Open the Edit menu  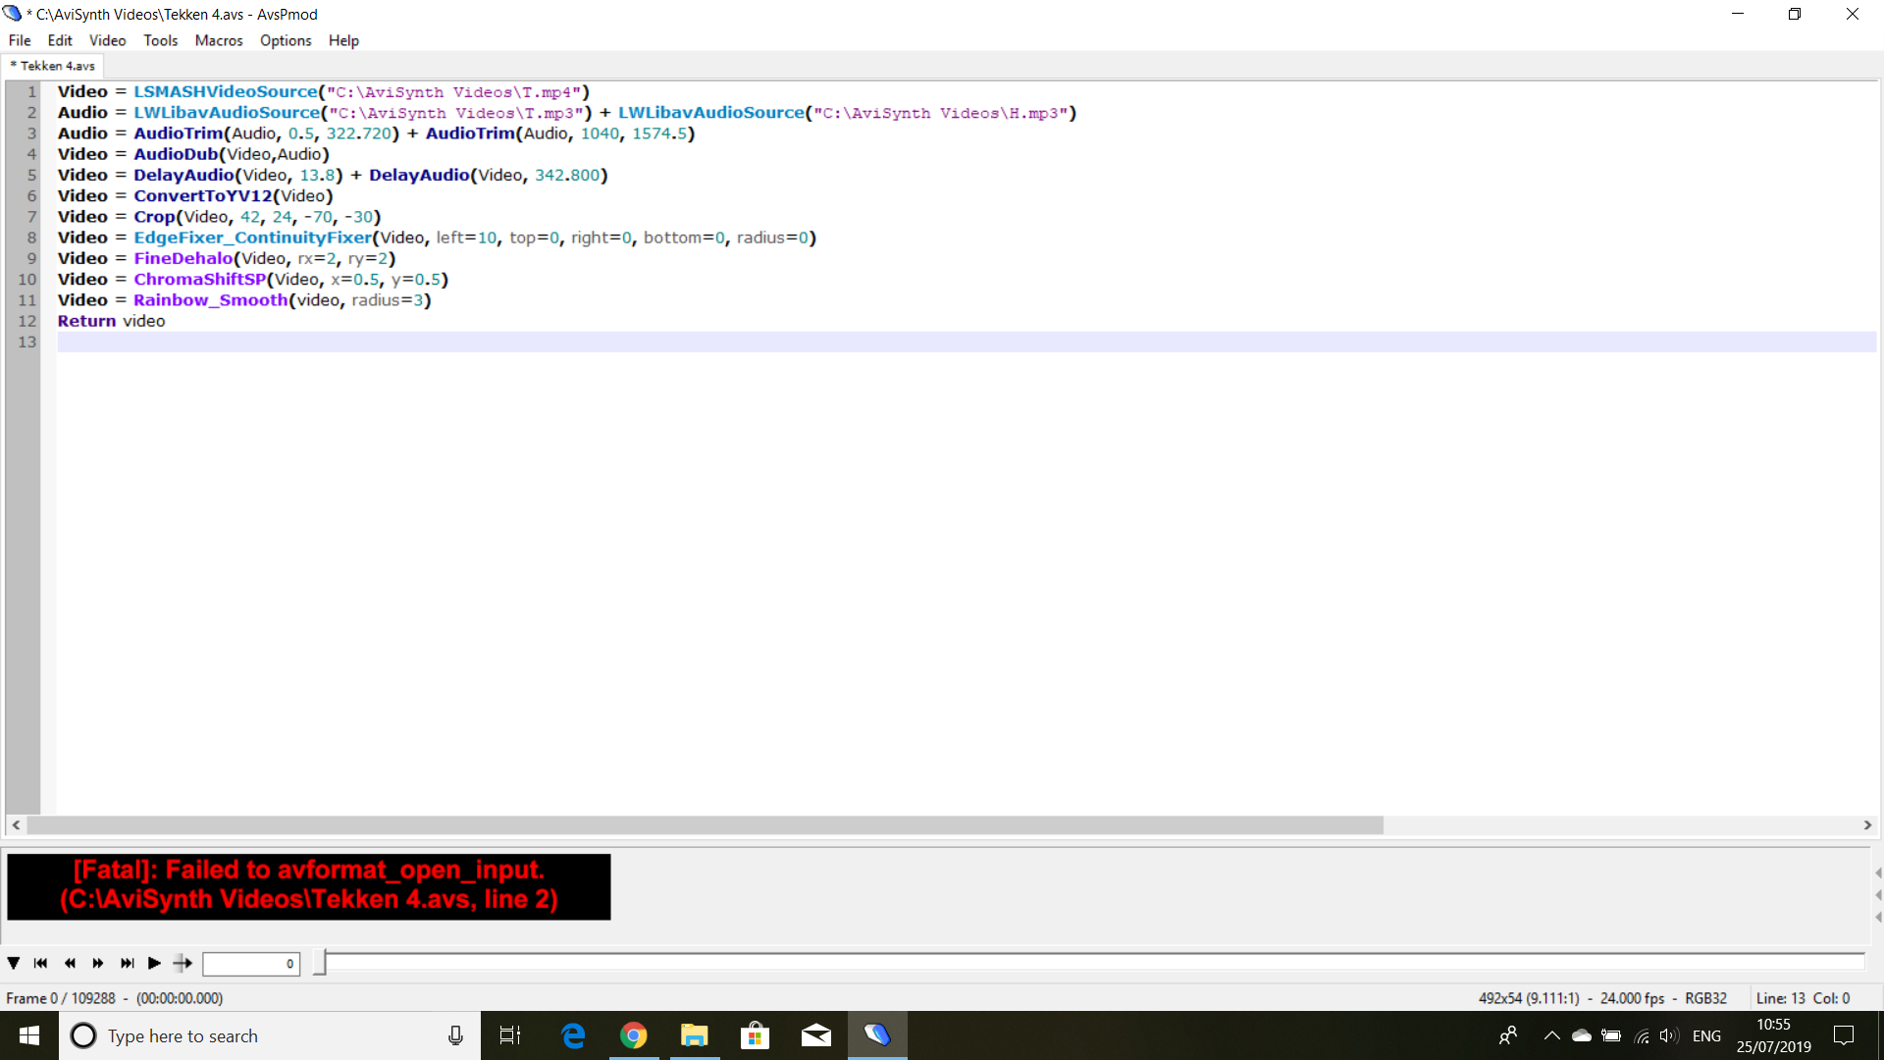point(60,40)
